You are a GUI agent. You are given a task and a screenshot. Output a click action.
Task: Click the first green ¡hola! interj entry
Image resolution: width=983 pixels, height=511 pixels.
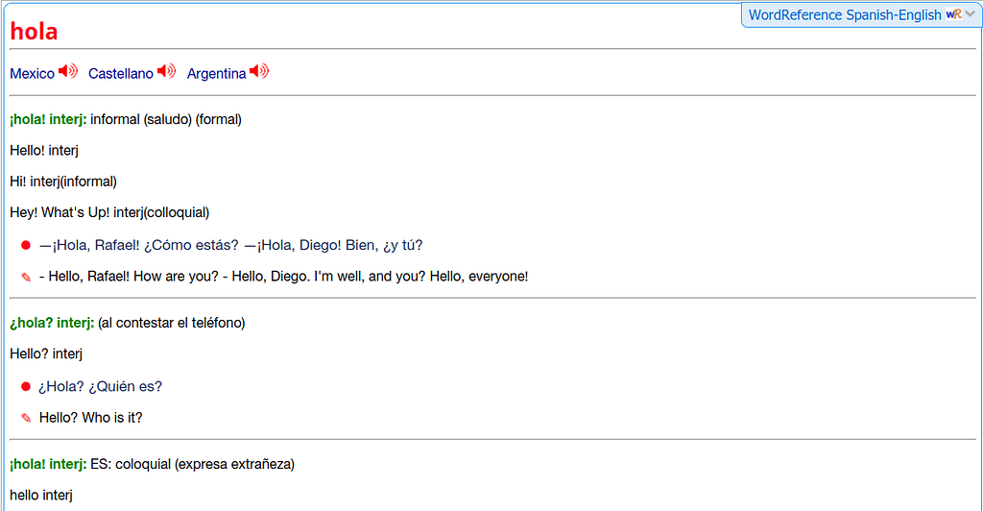48,119
